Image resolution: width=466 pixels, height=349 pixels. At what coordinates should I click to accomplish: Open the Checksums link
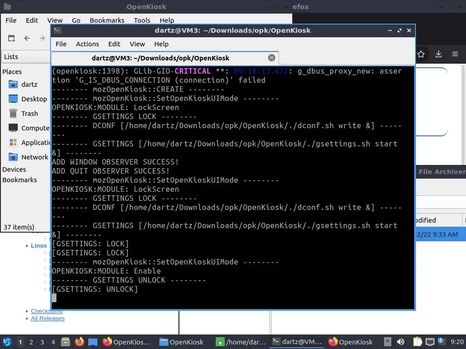(x=47, y=311)
